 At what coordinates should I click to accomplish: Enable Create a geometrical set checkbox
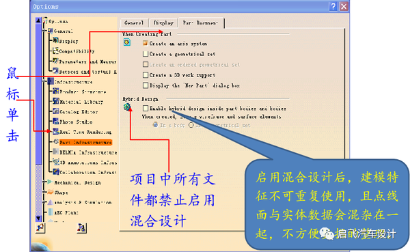[146, 54]
